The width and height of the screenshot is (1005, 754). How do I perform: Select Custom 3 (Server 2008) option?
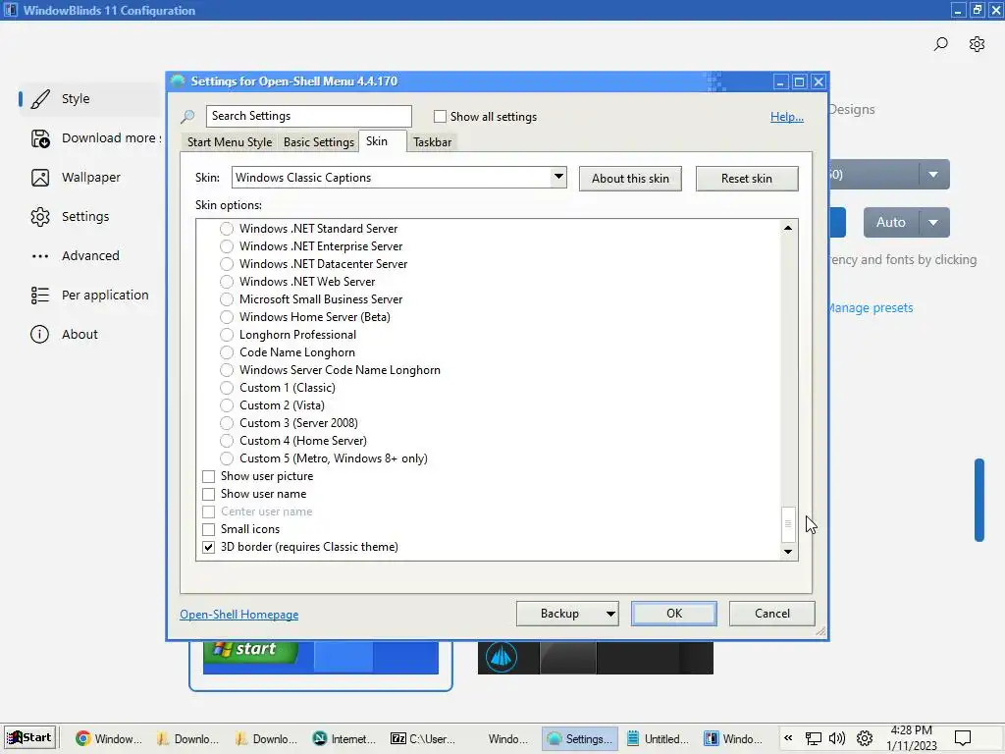[227, 423]
